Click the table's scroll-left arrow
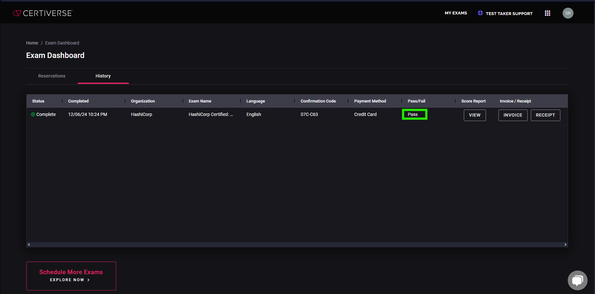 tap(29, 244)
